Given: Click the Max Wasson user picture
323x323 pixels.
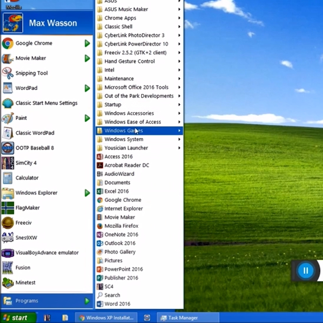Looking at the screenshot, I should tap(13, 23).
